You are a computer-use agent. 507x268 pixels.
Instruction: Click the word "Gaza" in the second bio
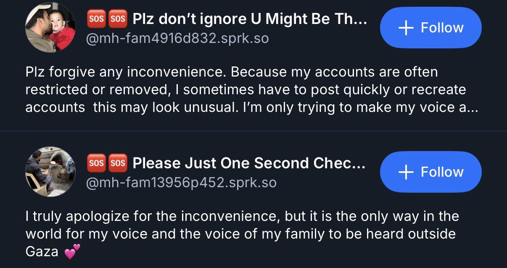pos(42,252)
